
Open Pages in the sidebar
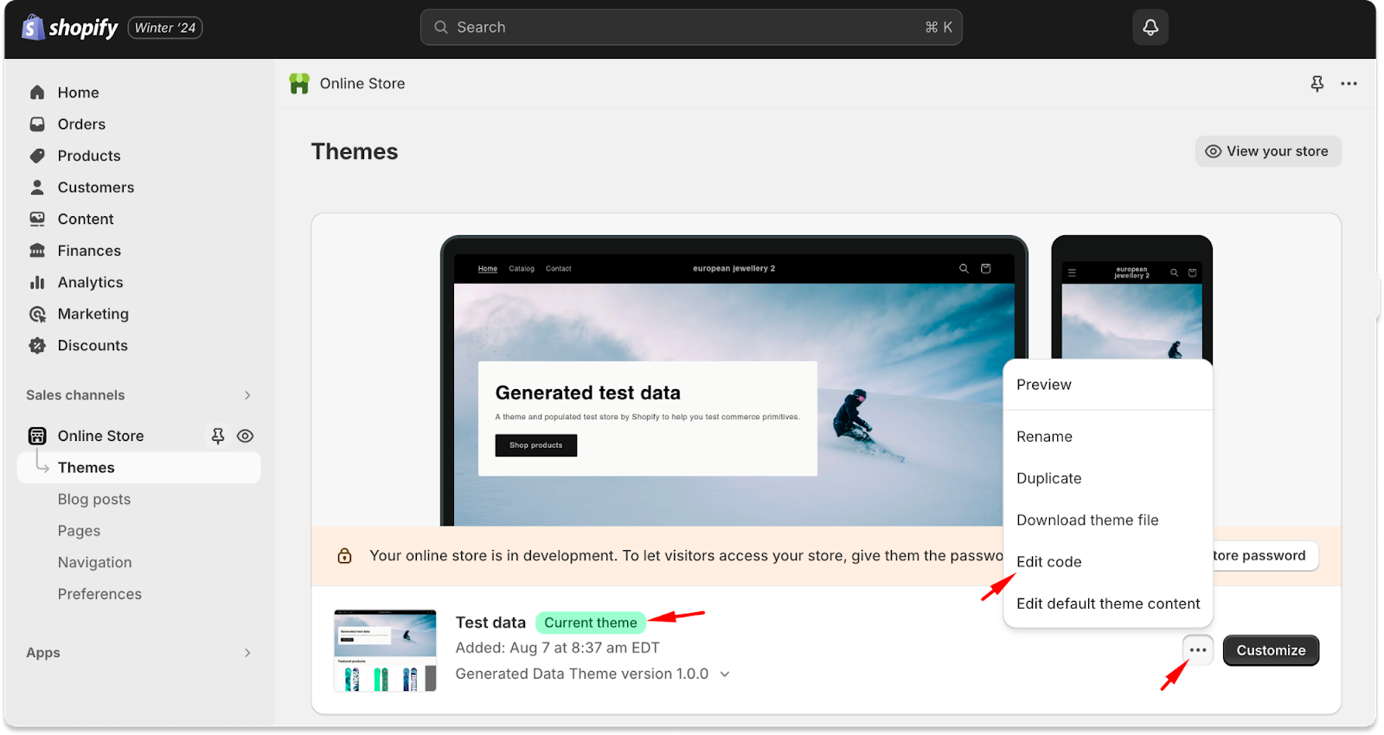[79, 531]
